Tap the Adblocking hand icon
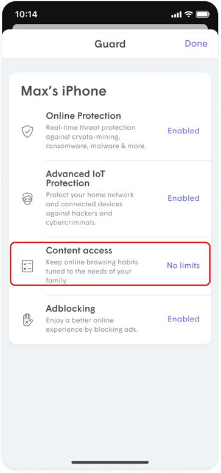 tap(27, 320)
